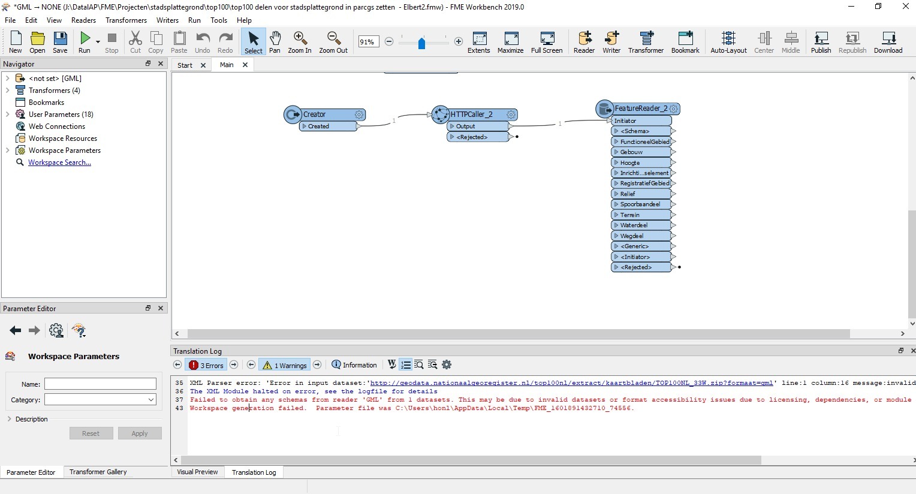
Task: Toggle the 1 Warnings log filter
Action: click(x=285, y=365)
